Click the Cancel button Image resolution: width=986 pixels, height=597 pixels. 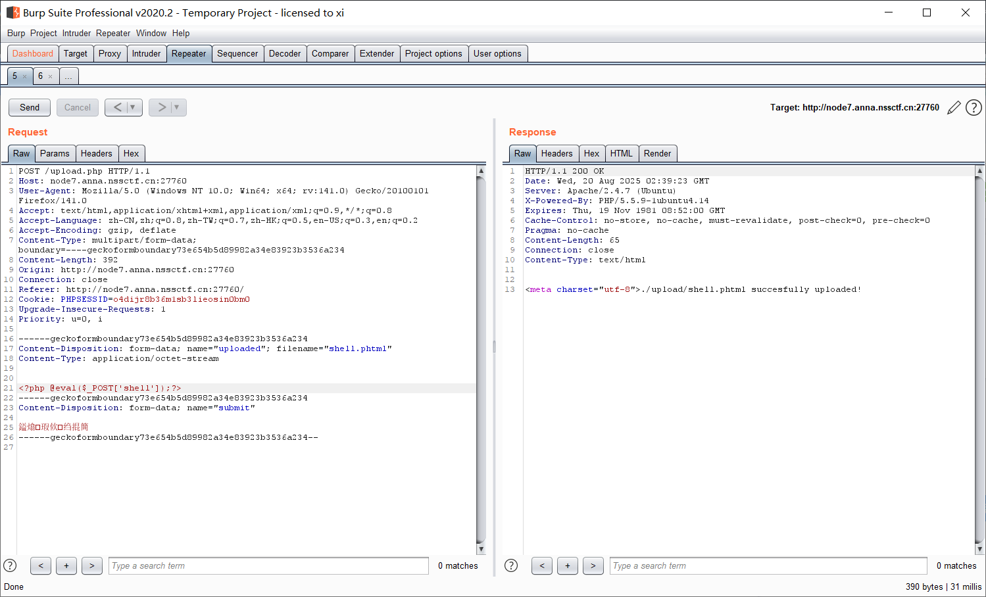tap(78, 107)
